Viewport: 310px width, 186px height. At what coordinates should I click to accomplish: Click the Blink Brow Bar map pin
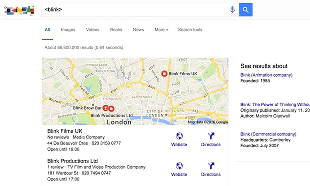tap(106, 108)
